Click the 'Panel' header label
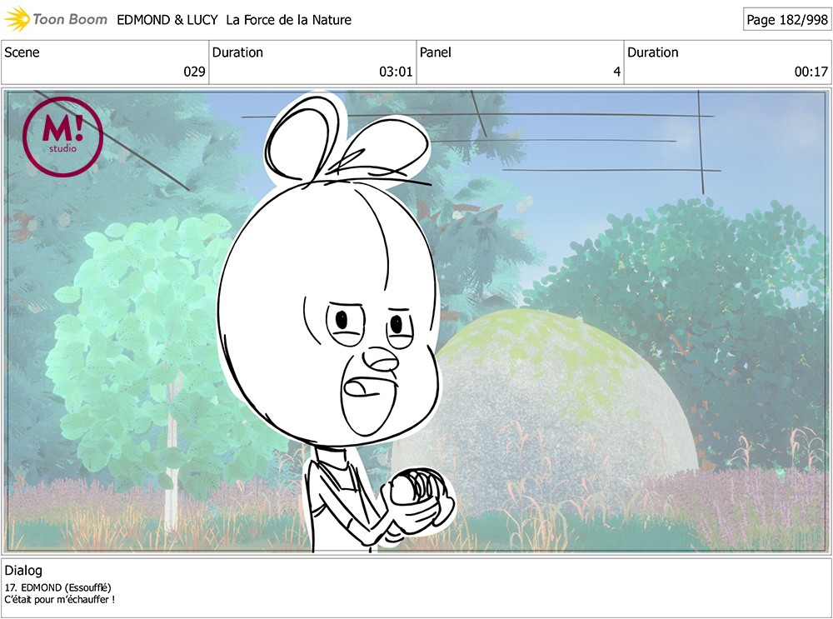Viewport: 833px width, 619px height. pos(435,52)
